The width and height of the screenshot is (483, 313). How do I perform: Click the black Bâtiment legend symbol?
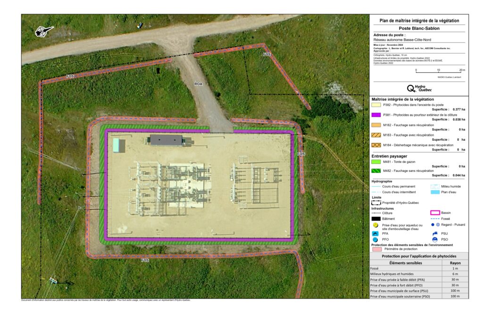tap(376, 219)
